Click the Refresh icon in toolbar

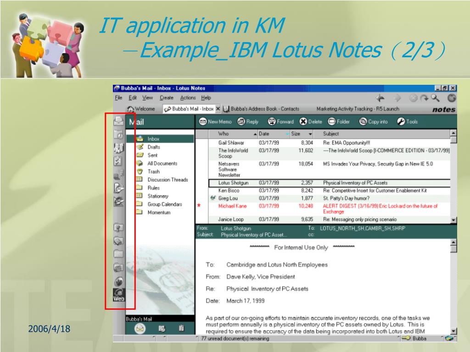tap(424, 98)
